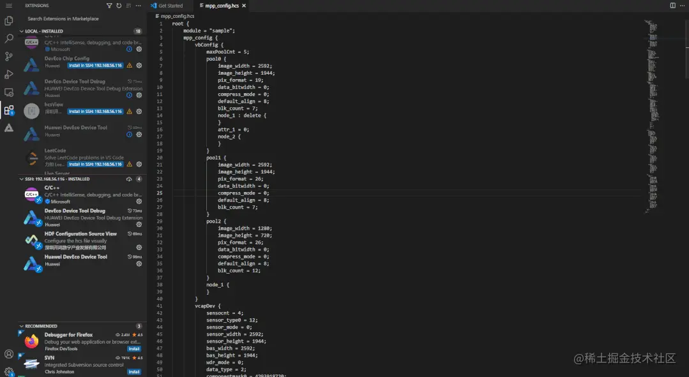The width and height of the screenshot is (689, 377).
Task: Open the Manage gear in activity bar
Action: 9,372
